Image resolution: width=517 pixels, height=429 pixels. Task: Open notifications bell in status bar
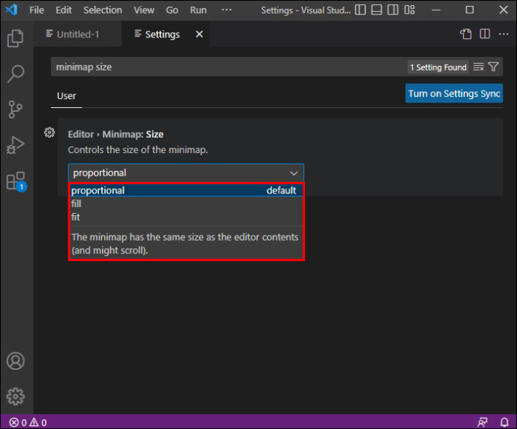pos(504,422)
